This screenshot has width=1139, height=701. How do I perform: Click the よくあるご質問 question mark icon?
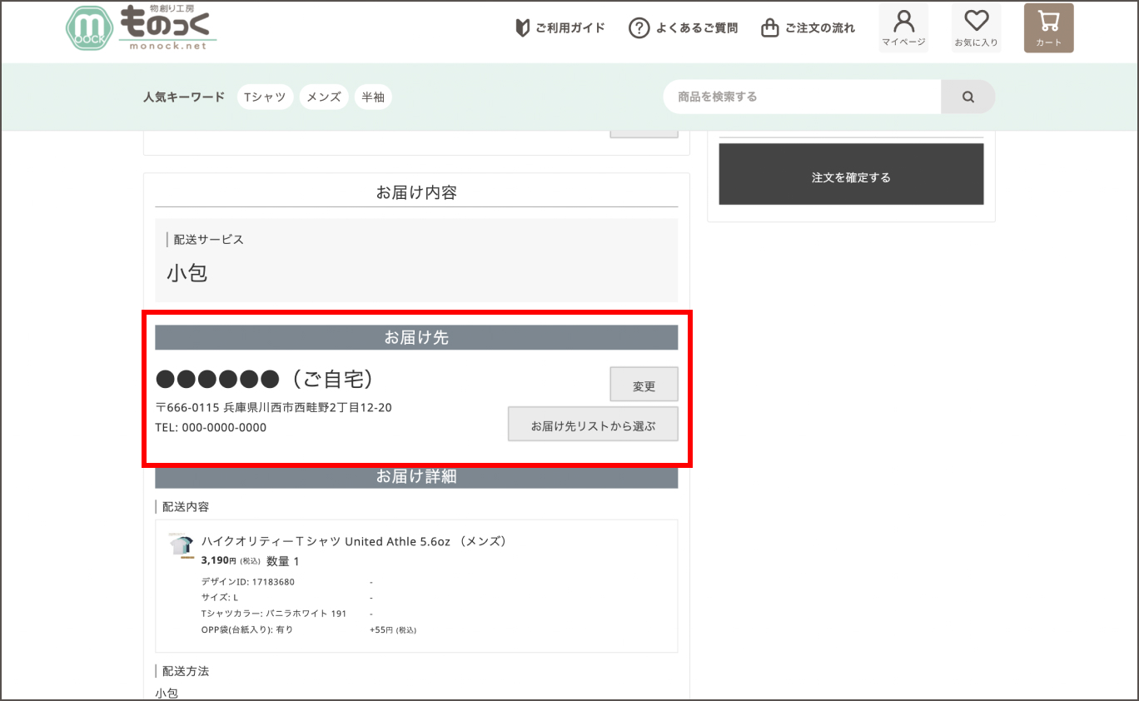639,28
